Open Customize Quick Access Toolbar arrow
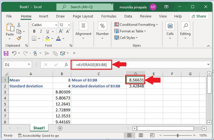The height and width of the screenshot is (140, 214). [x=74, y=53]
